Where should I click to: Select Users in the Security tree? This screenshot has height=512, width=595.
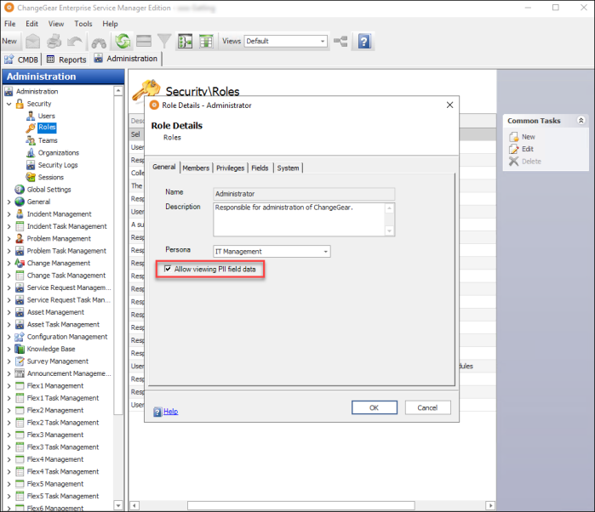pyautogui.click(x=46, y=116)
